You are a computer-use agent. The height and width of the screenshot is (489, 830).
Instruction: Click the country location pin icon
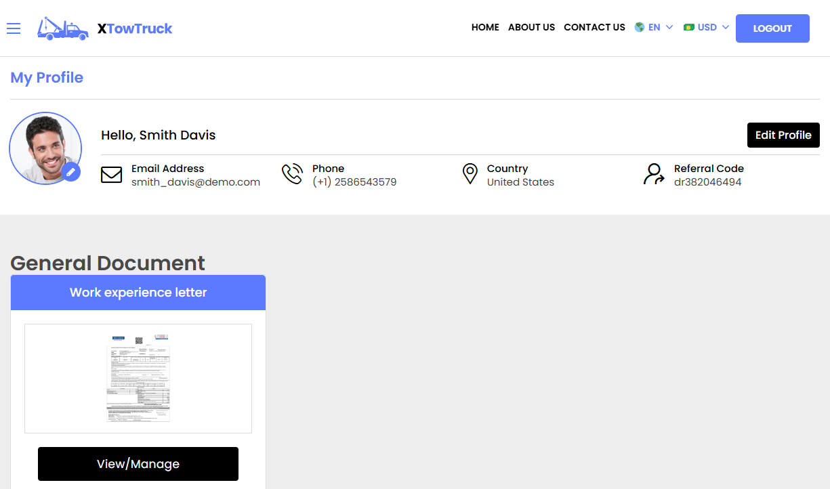470,173
